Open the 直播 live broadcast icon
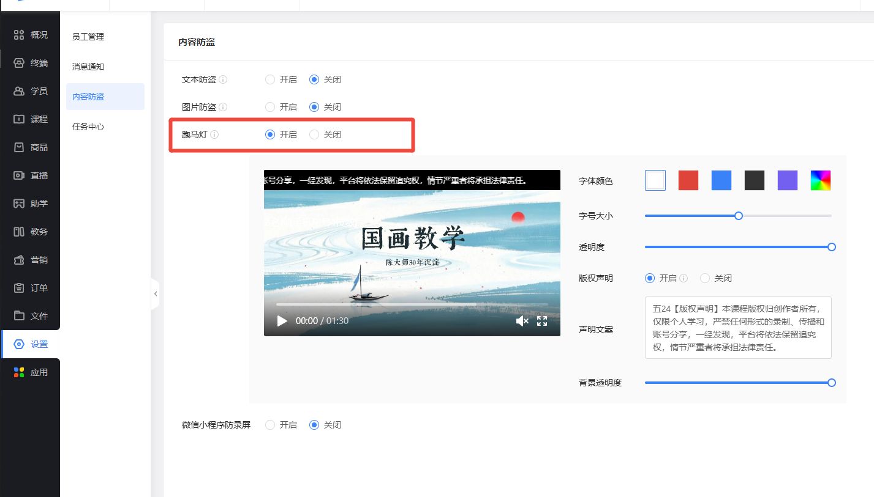 tap(19, 175)
